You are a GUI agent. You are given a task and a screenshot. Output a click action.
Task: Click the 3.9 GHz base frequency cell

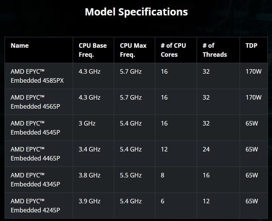[x=90, y=201]
